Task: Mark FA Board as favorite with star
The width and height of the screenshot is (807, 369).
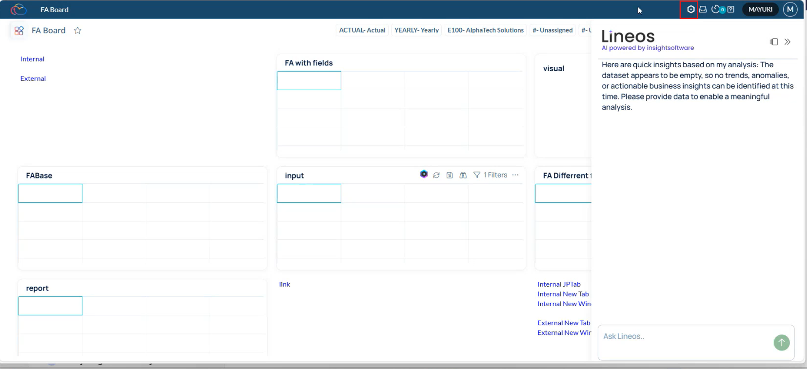Action: [78, 31]
